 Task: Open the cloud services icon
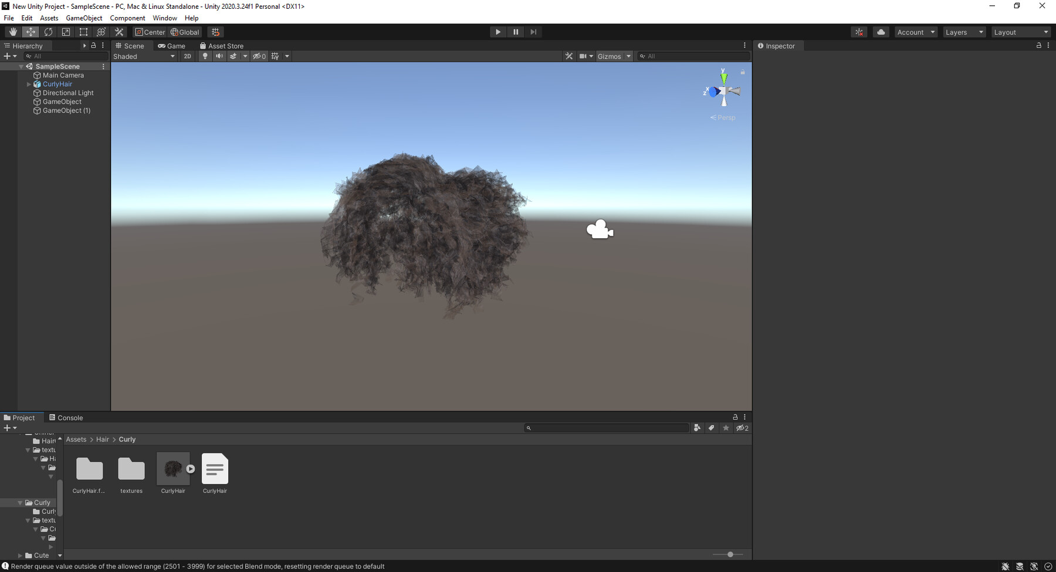[881, 32]
